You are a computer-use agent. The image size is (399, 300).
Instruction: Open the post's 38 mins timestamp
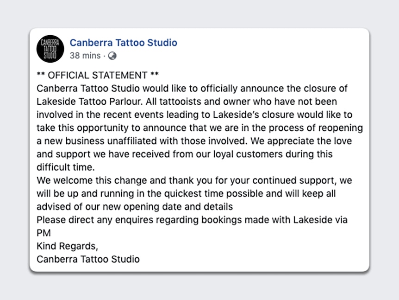click(85, 56)
